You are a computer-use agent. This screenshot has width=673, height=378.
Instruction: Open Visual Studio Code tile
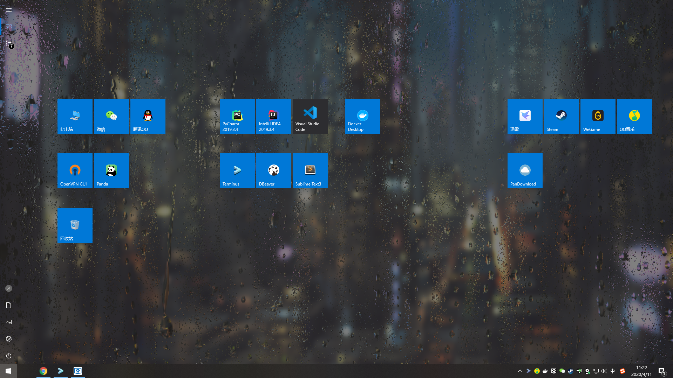310,116
